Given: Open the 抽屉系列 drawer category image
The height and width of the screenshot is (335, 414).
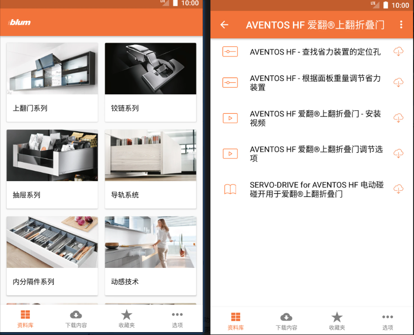Looking at the screenshot, I should [x=52, y=155].
